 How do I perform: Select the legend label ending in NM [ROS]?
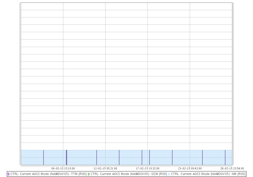pos(208,174)
